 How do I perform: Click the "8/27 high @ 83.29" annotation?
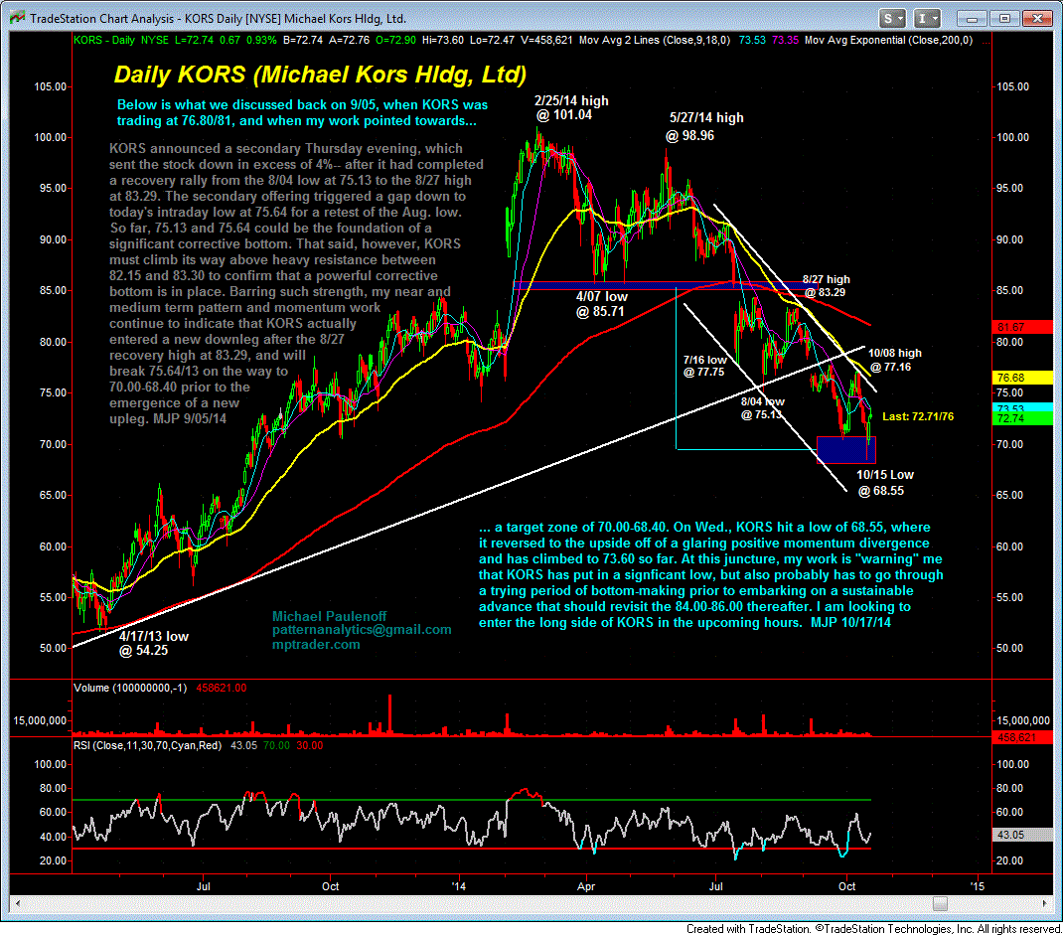pyautogui.click(x=826, y=285)
